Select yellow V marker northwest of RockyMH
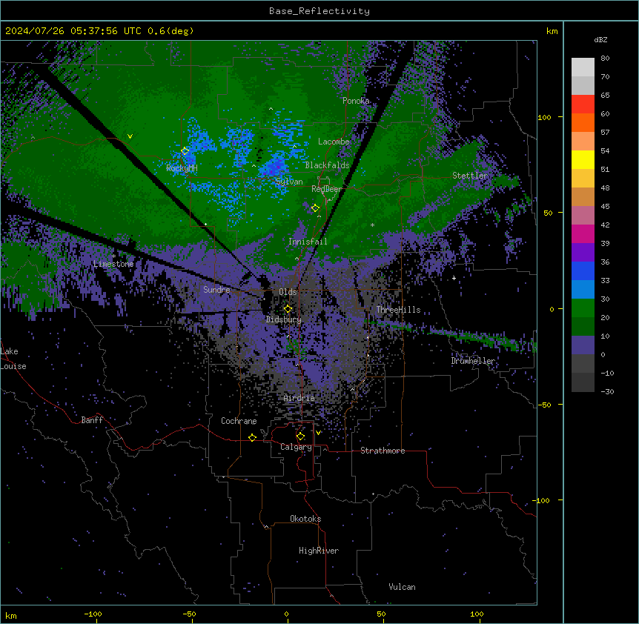The image size is (639, 624). [130, 136]
